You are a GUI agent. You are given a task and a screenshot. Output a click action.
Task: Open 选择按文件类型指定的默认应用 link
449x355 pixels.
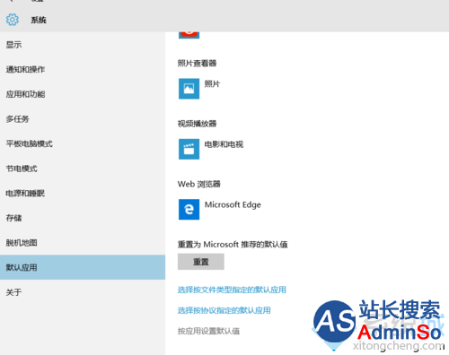(232, 290)
